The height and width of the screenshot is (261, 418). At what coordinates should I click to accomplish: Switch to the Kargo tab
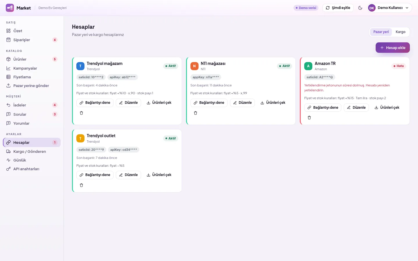point(401,32)
